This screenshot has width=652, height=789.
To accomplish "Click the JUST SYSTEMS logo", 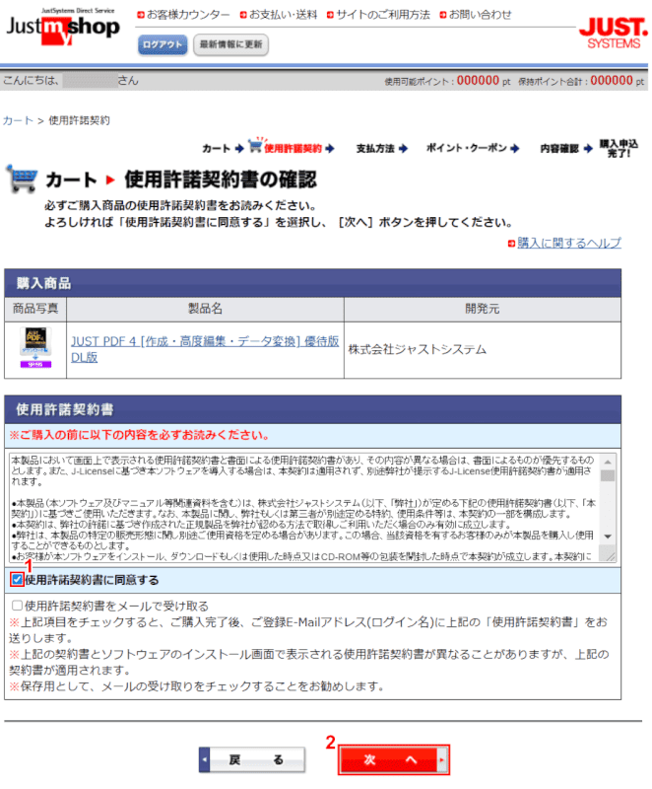I will [x=614, y=34].
